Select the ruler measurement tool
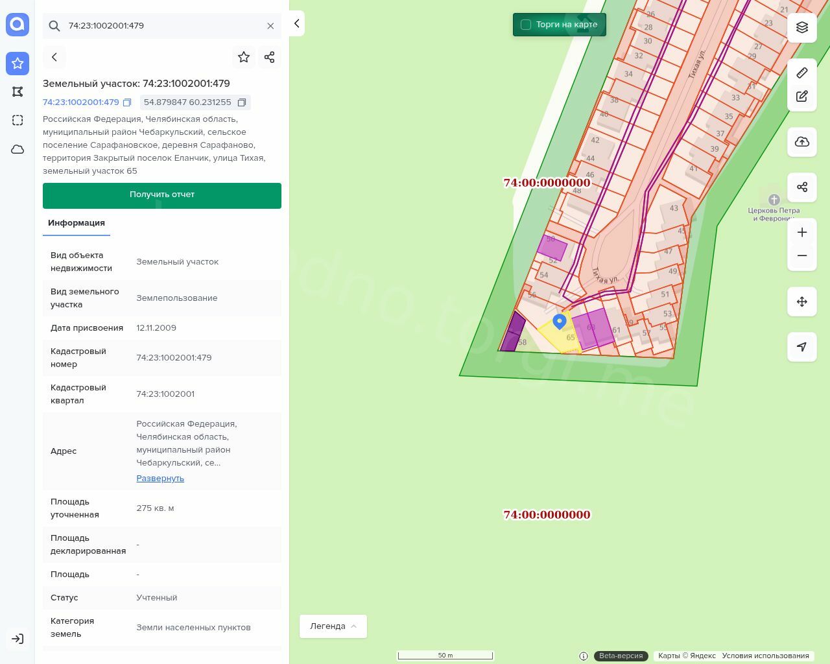Screen dimensions: 830x664 [x=802, y=73]
